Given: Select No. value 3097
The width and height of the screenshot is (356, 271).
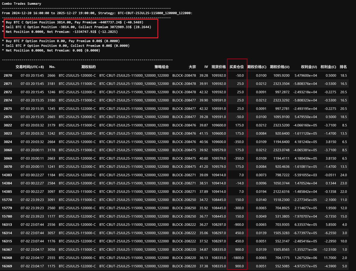Looking at the screenshot, I should pyautogui.click(x=51, y=192).
